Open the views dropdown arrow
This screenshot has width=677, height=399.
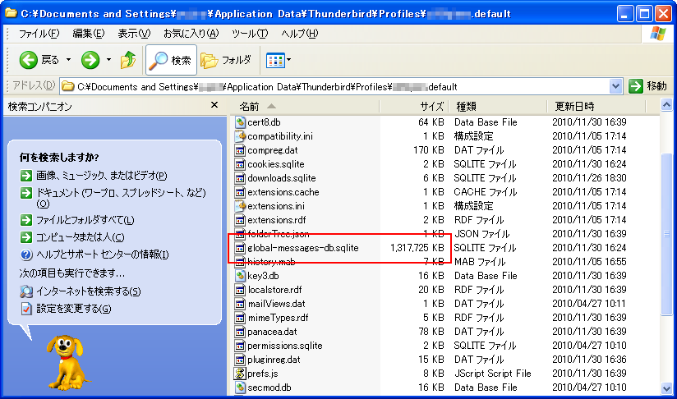(x=289, y=60)
